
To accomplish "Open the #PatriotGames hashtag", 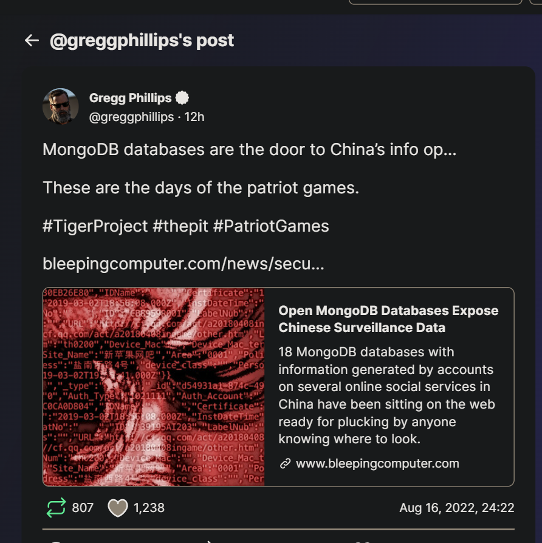I will click(271, 226).
